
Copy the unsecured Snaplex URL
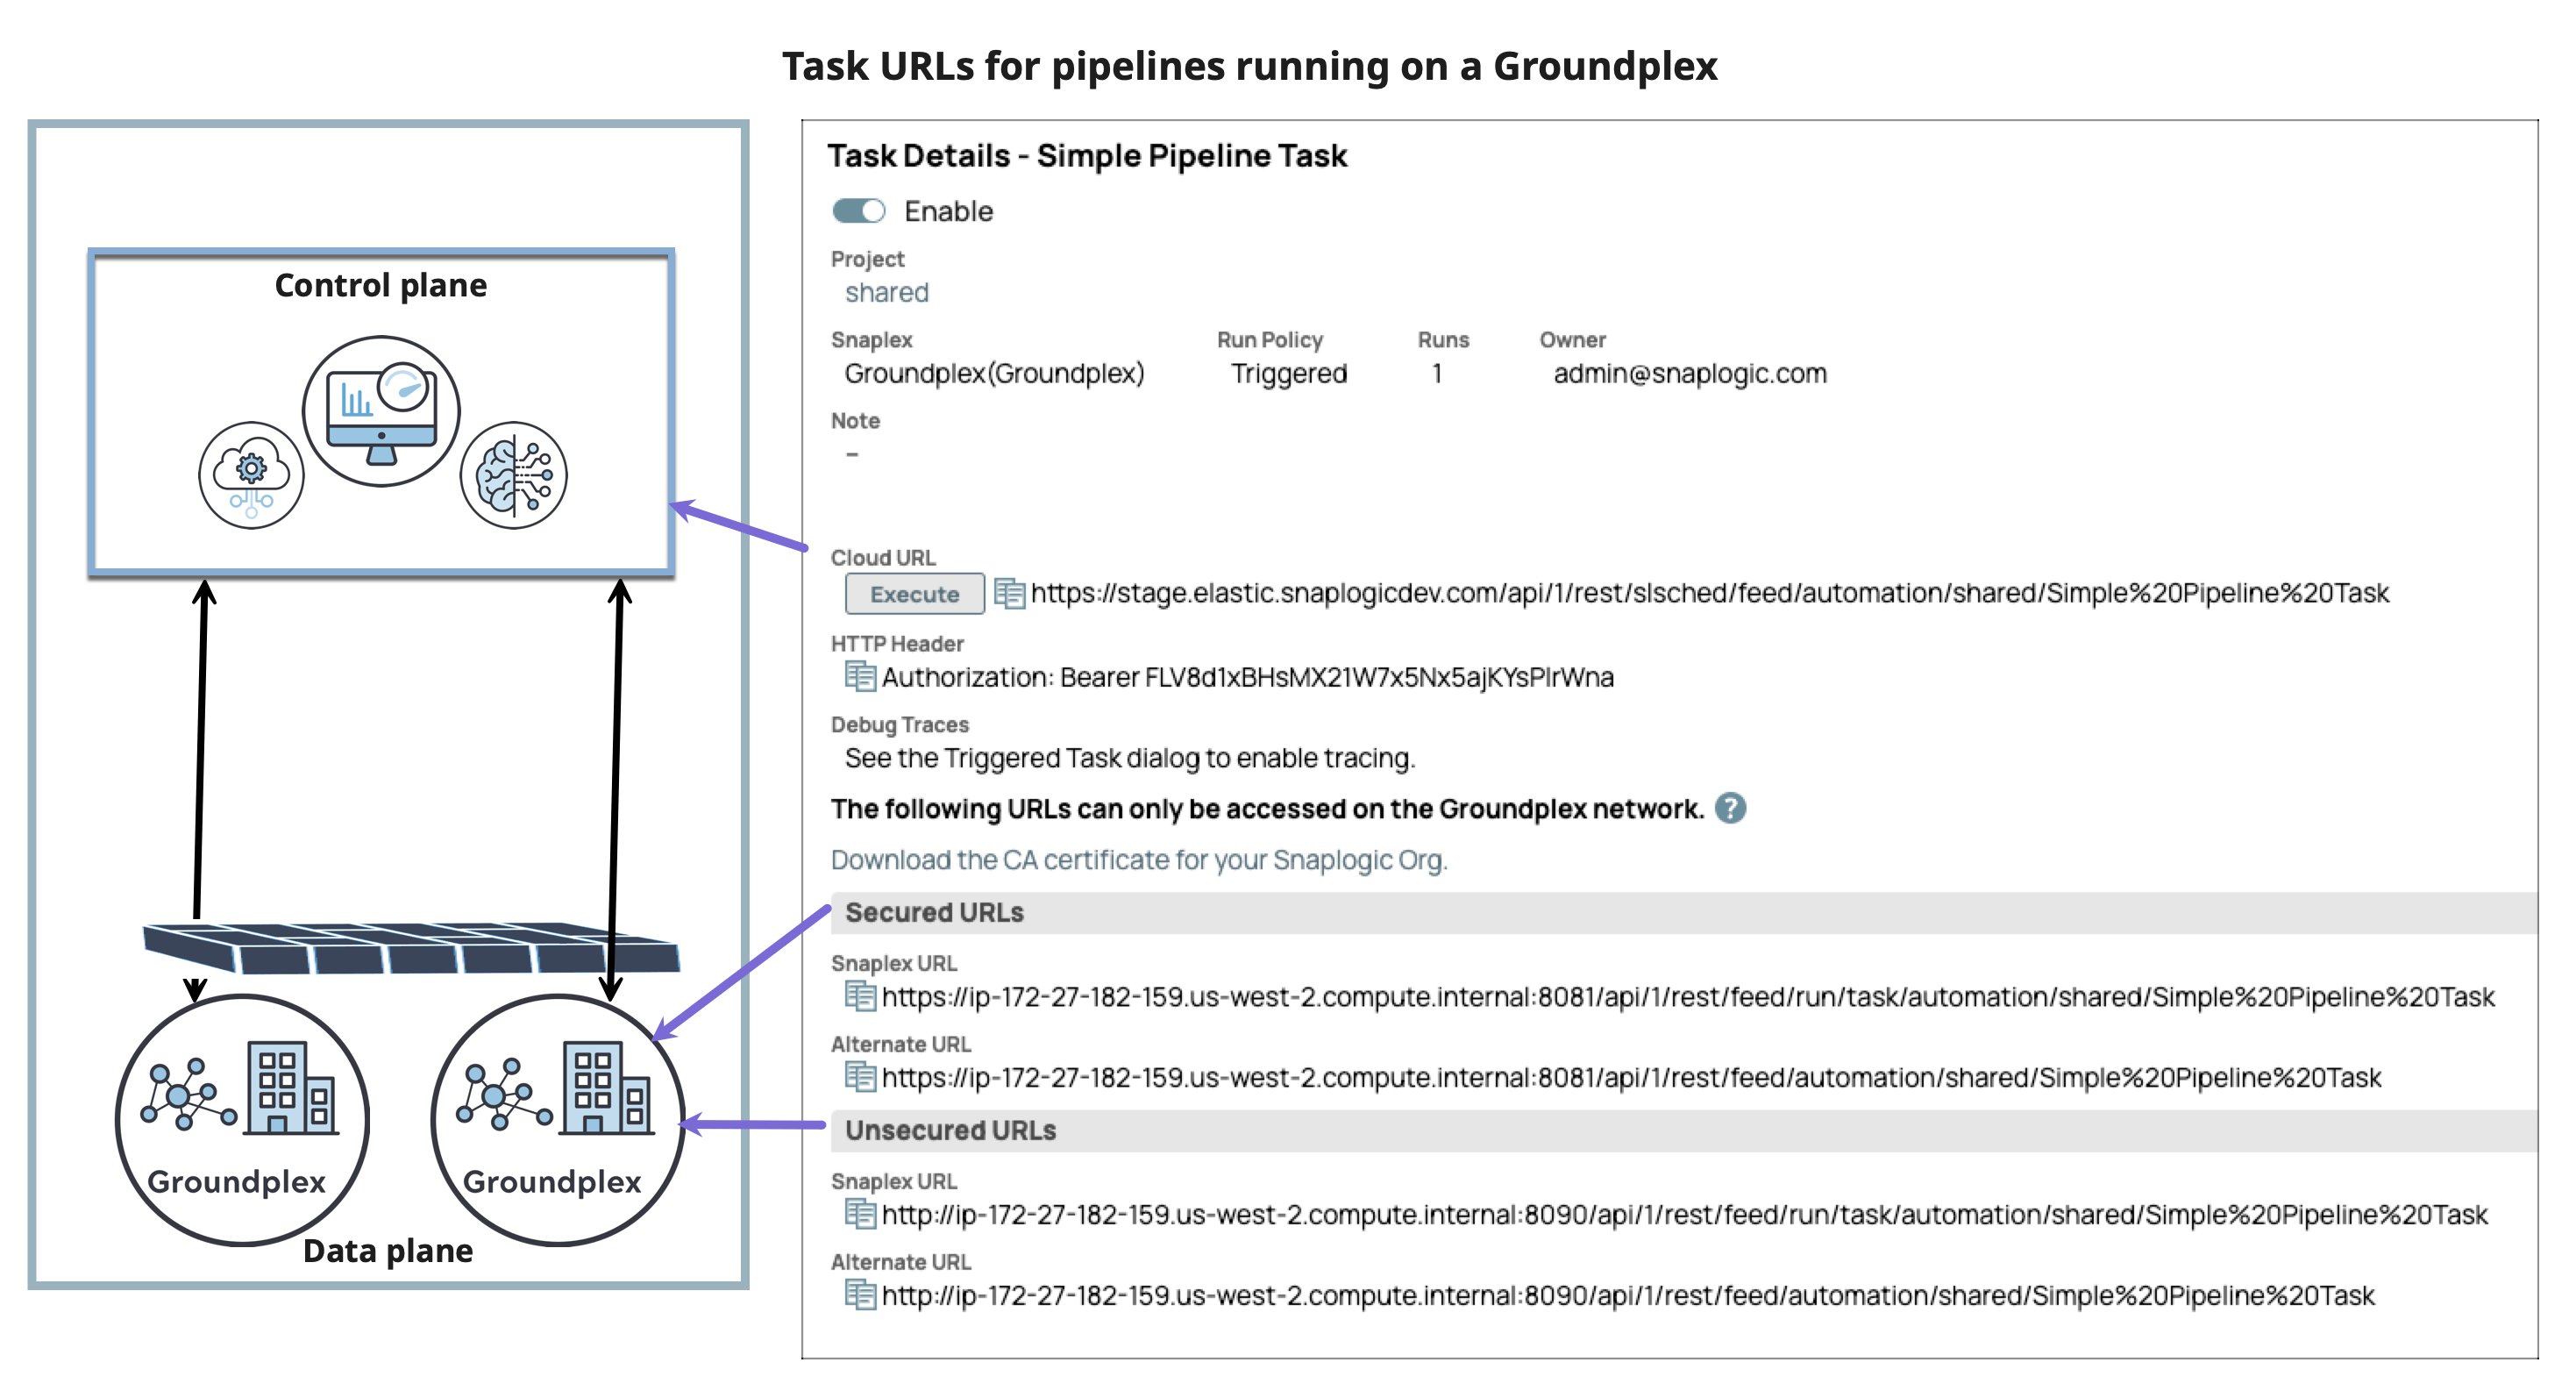pyautogui.click(x=860, y=1214)
